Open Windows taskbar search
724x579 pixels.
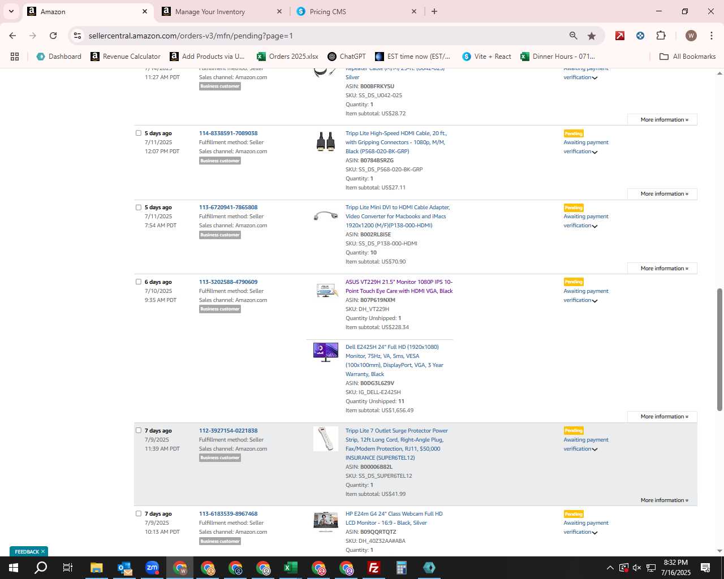tap(41, 568)
